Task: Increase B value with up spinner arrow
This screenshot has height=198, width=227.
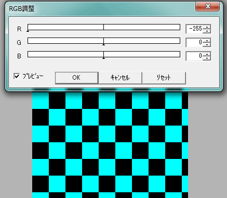Action: 207,54
